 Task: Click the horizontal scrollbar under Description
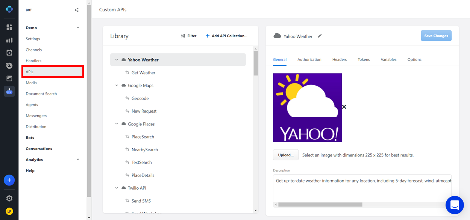pos(320,205)
